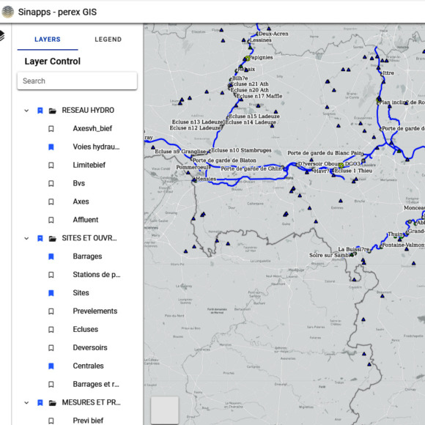425x425 pixels.
Task: Click the basemap thumbnail on map
Action: pyautogui.click(x=165, y=410)
